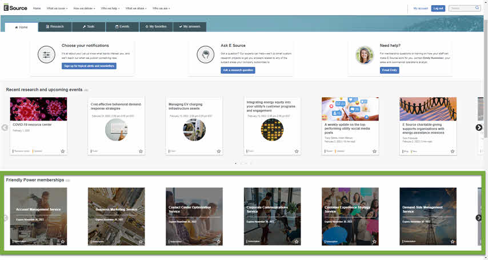Star the Integrating energy equity card
The image size is (488, 260).
[297, 151]
